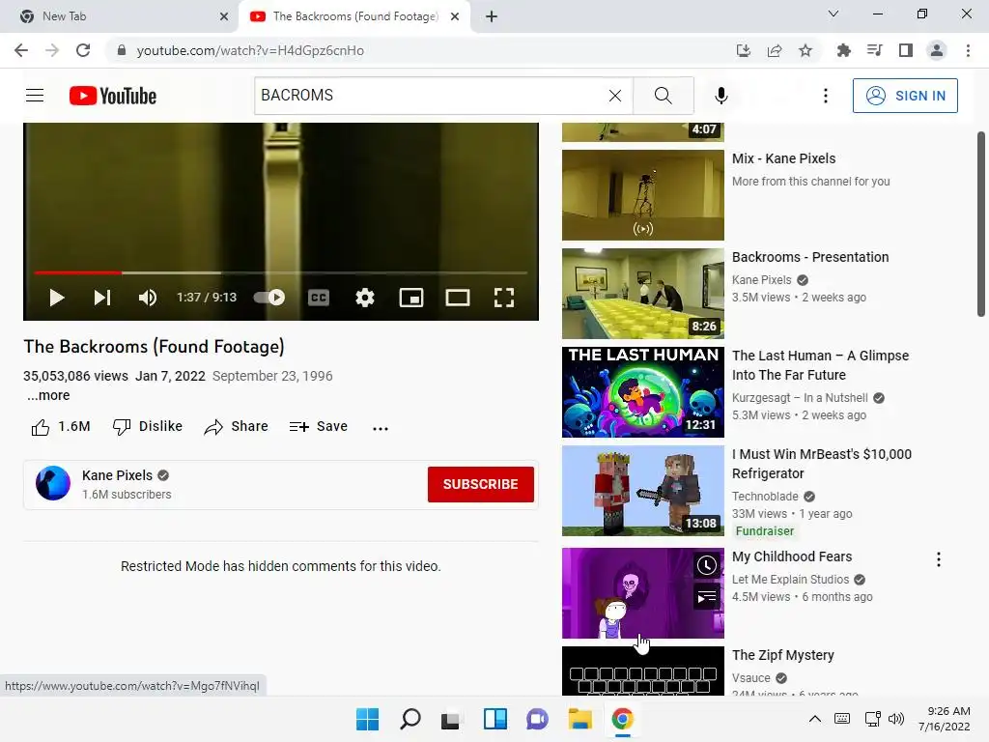
Task: Open Chrome tab search chevron
Action: pyautogui.click(x=834, y=14)
